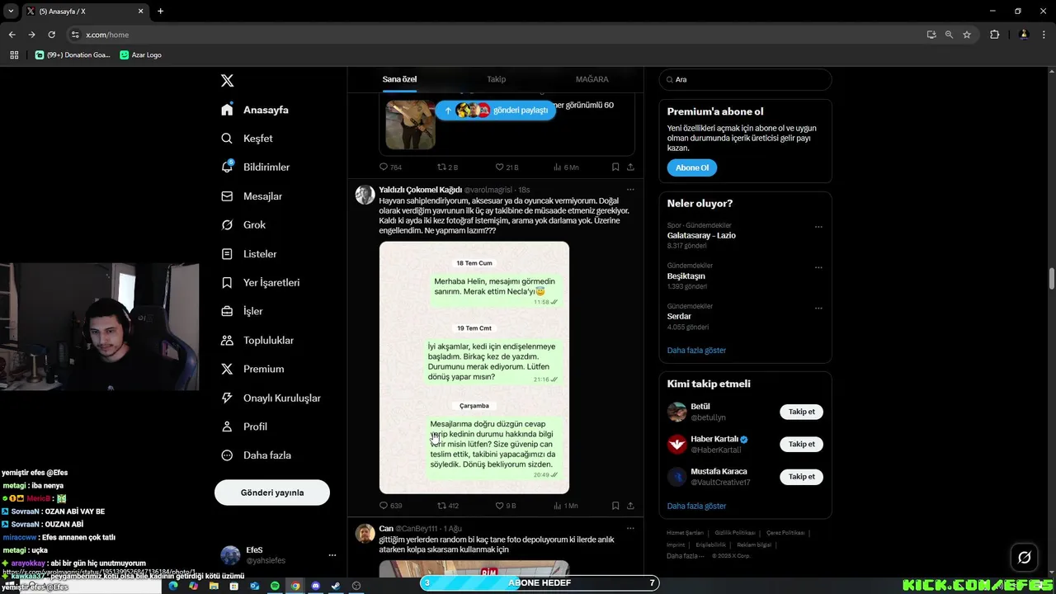Open Chrome extensions puzzle icon
Viewport: 1056px width, 594px height.
994,35
